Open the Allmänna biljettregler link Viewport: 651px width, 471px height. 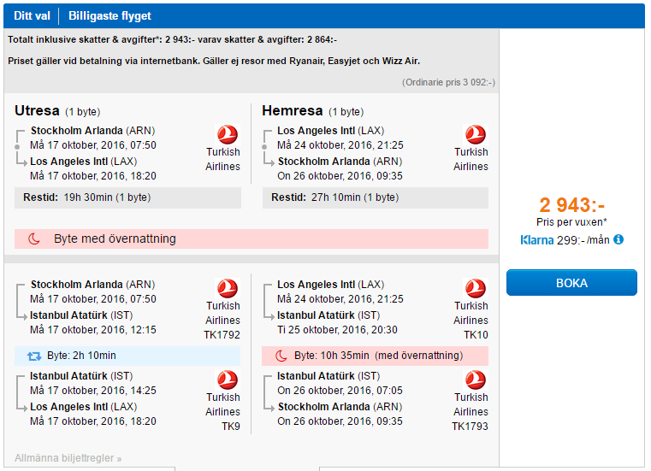(68, 457)
